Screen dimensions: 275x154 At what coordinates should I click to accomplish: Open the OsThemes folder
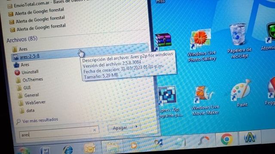(x=29, y=80)
